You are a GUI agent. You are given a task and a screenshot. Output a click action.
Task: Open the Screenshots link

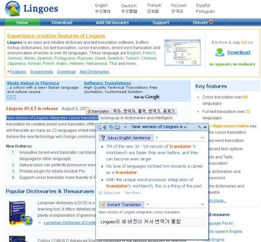42,72
